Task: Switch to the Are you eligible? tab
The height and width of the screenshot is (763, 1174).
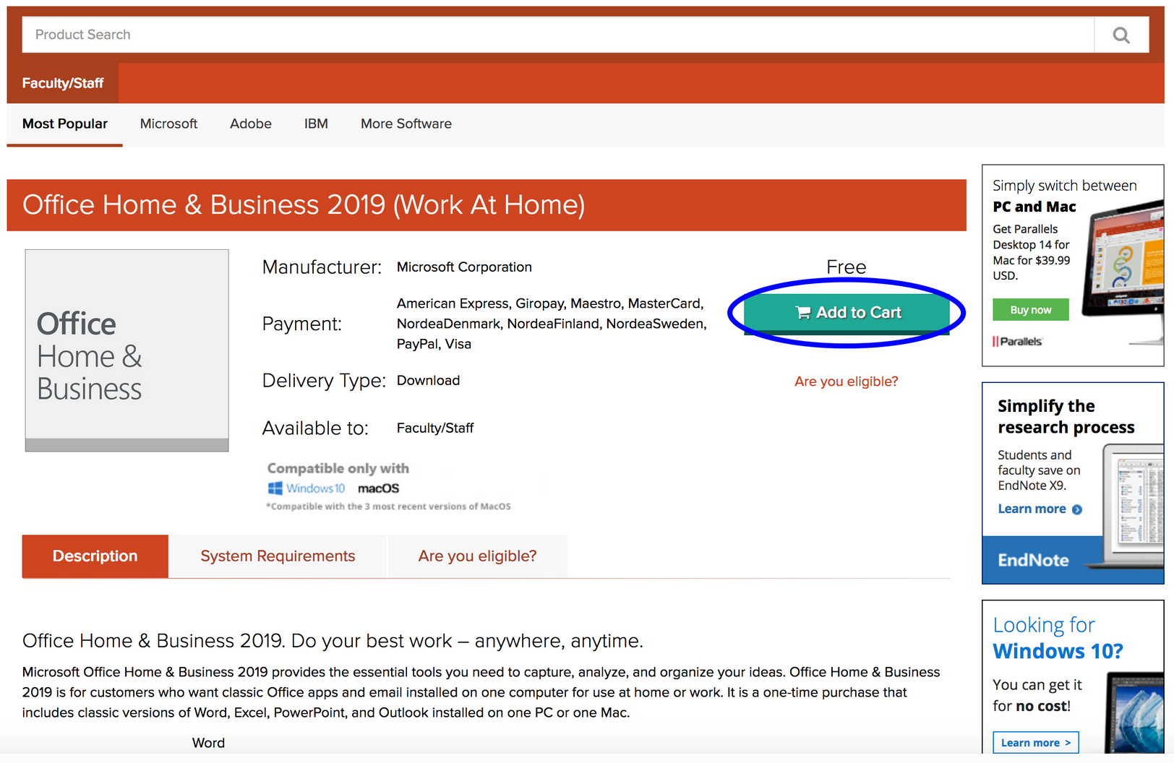Action: tap(477, 556)
